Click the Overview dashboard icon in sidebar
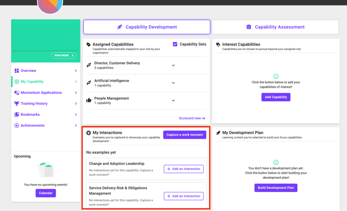Viewport: 347px width, 211px height. 17,71
